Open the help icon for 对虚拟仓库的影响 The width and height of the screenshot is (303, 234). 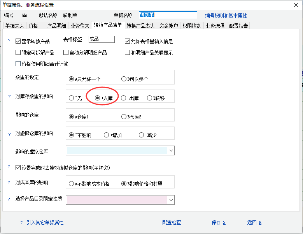[9, 134]
